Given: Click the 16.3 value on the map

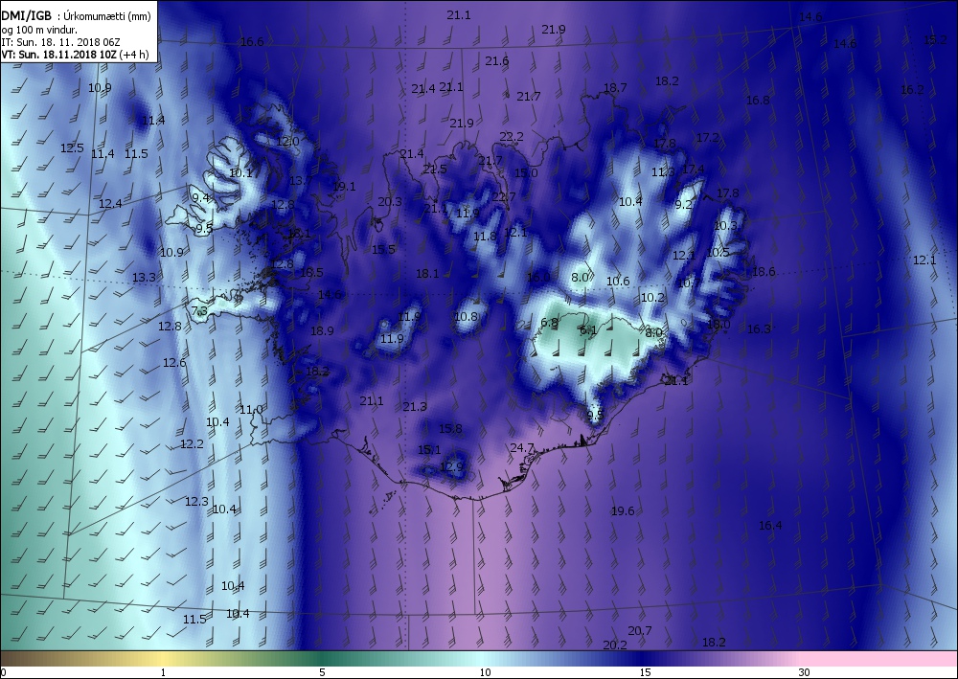Looking at the screenshot, I should click(759, 329).
